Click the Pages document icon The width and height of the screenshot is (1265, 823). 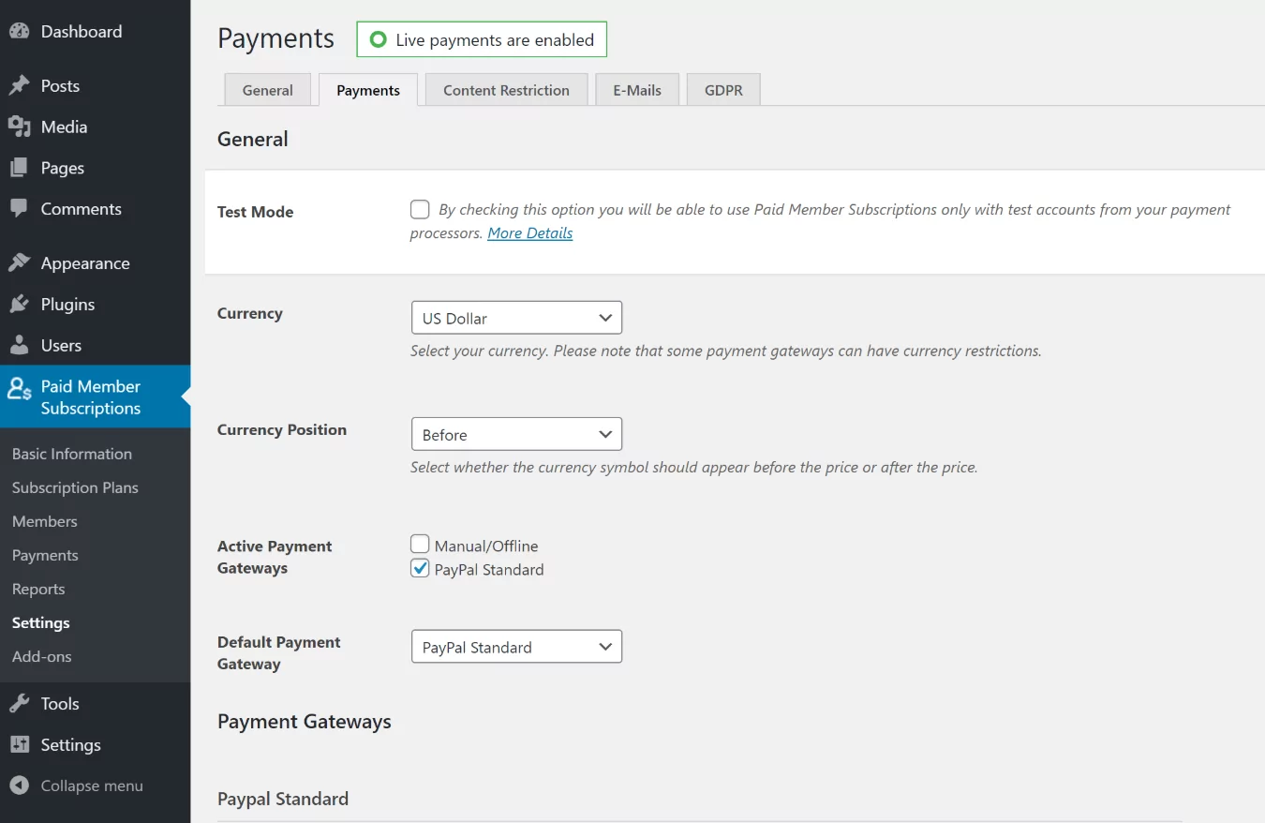[x=19, y=168]
